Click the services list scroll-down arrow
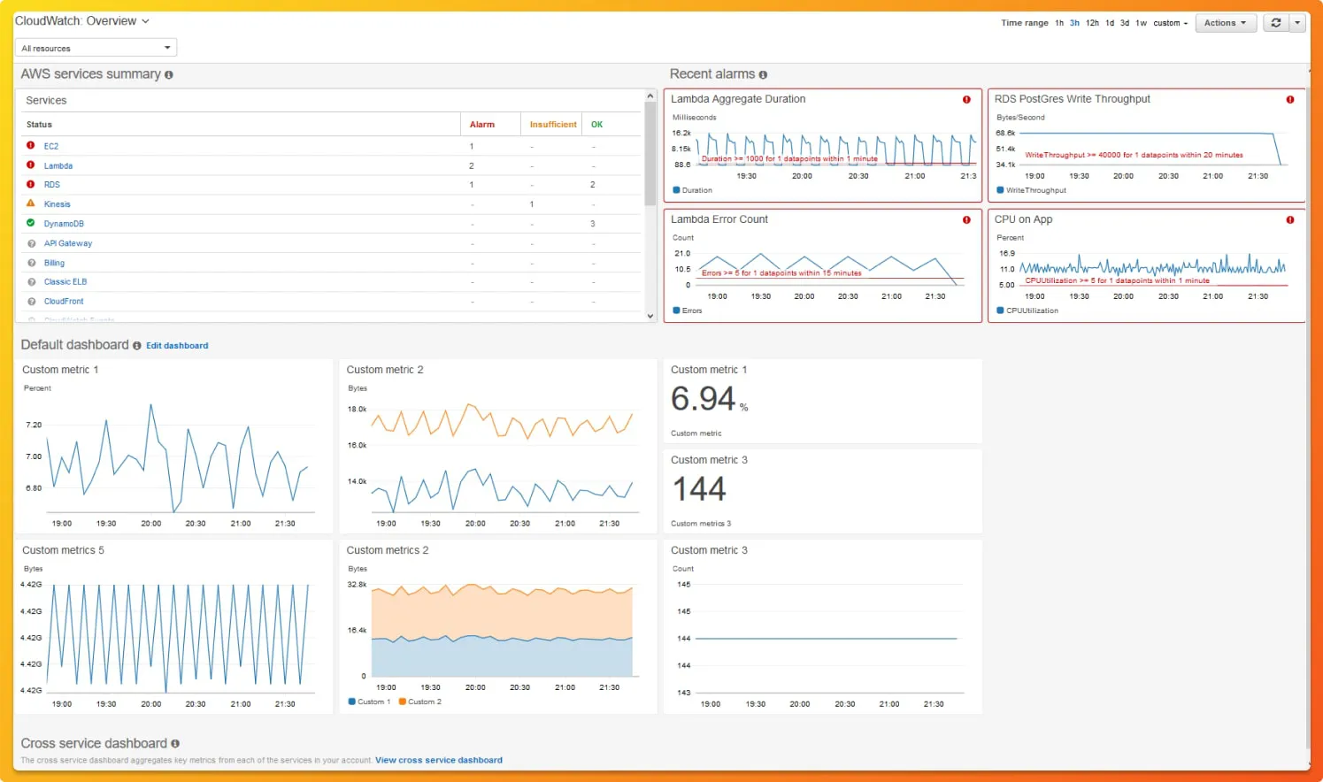This screenshot has height=782, width=1323. tap(650, 316)
